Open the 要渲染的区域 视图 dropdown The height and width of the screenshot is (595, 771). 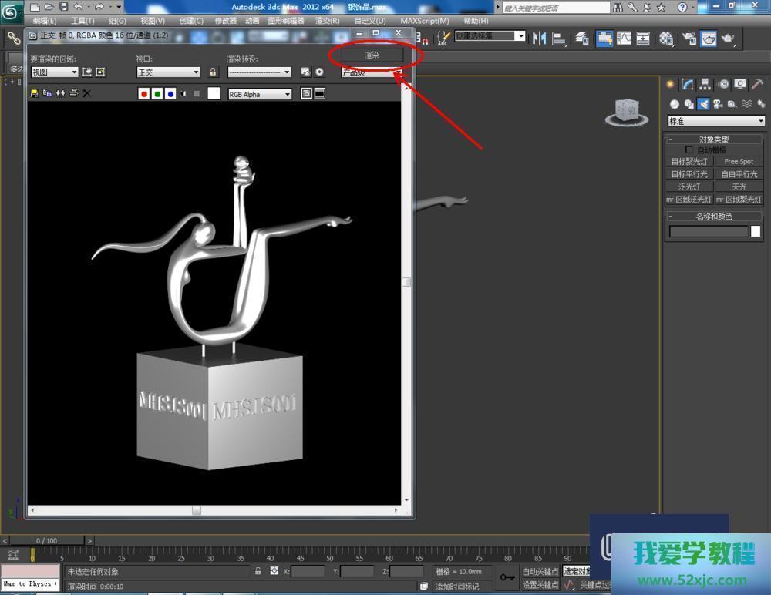[x=55, y=72]
